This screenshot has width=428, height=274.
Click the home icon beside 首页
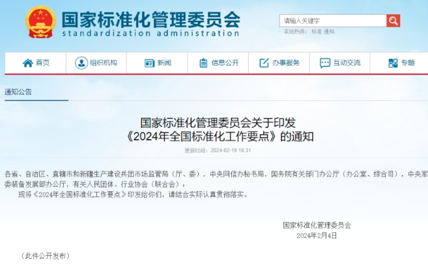[x=27, y=63]
